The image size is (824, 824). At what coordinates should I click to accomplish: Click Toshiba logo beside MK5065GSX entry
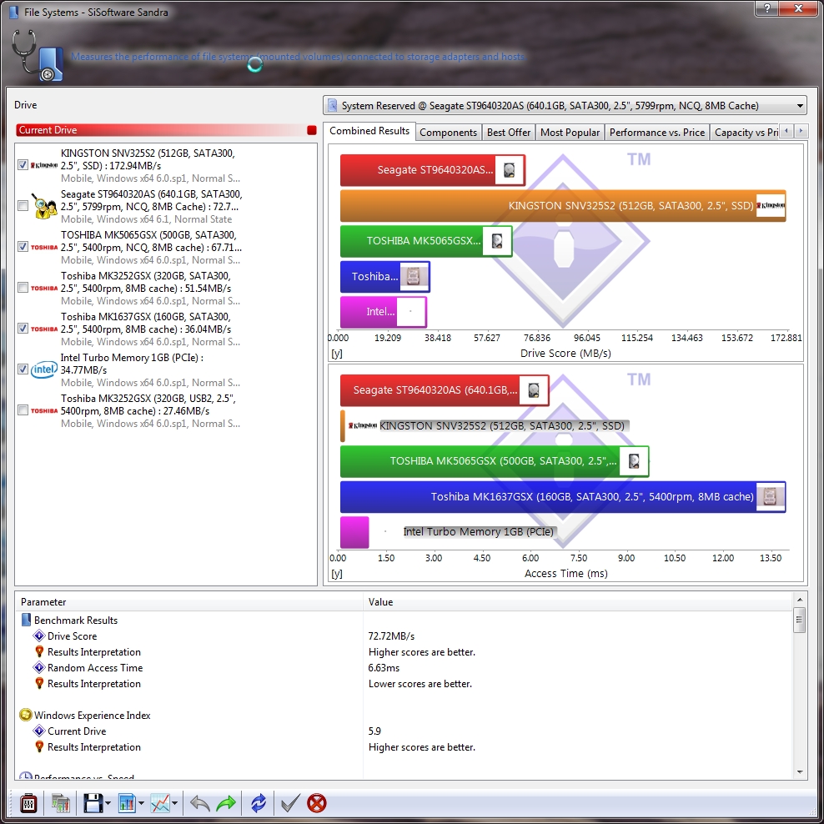point(44,247)
